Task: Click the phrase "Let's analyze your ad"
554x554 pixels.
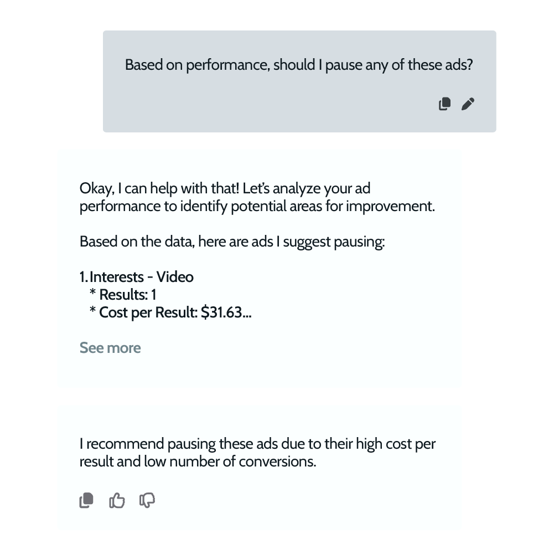Action: [x=307, y=188]
